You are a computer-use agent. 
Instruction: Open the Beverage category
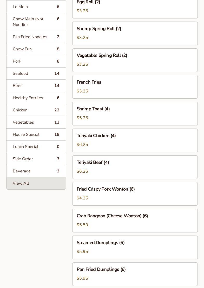(x=36, y=171)
